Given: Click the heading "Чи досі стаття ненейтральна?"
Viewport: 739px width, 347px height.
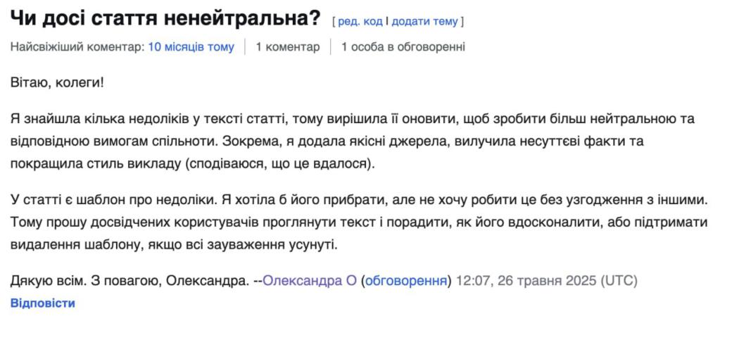Looking at the screenshot, I should coord(165,19).
